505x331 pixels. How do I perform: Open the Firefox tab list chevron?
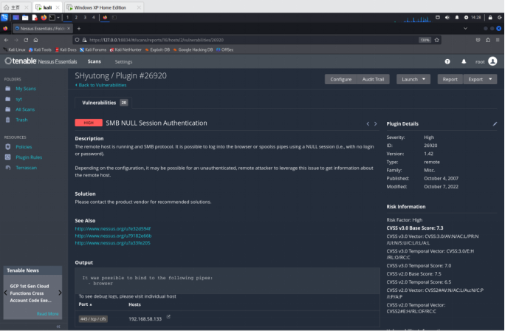pyautogui.click(x=465, y=28)
